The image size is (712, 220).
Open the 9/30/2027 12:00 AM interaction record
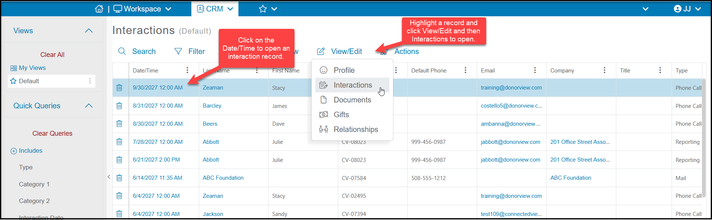(158, 88)
